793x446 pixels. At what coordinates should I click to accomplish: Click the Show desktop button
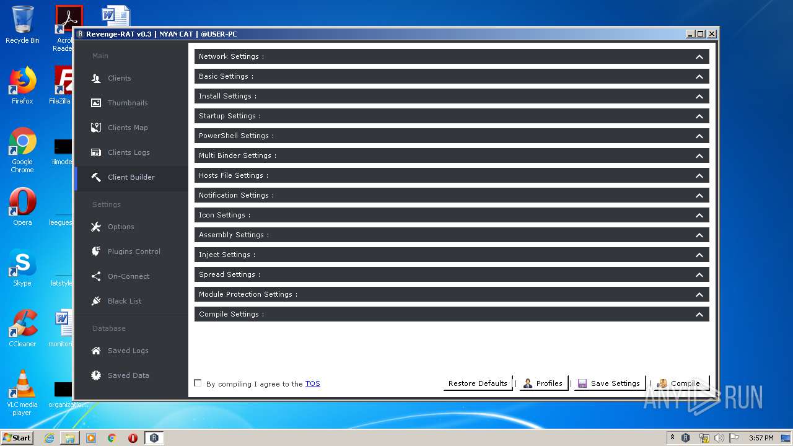click(786, 438)
